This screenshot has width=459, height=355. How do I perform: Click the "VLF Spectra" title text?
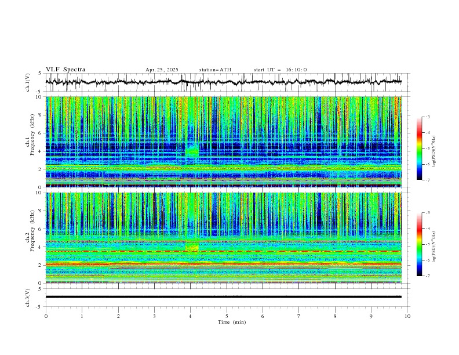pyautogui.click(x=65, y=70)
